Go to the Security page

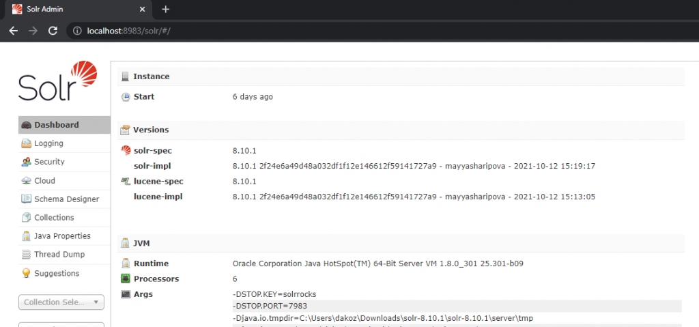pos(64,162)
